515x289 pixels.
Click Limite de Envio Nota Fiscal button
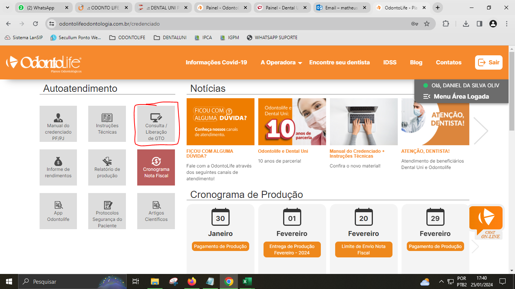click(x=364, y=249)
